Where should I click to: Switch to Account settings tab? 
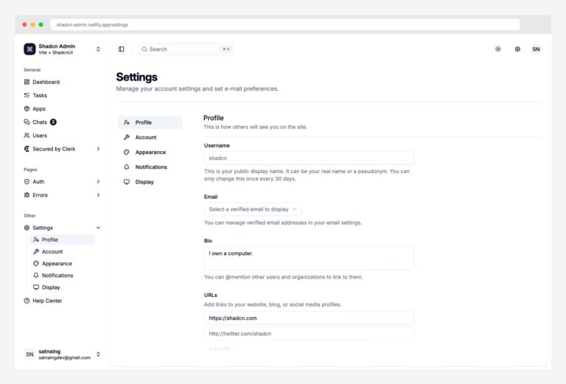click(150, 137)
